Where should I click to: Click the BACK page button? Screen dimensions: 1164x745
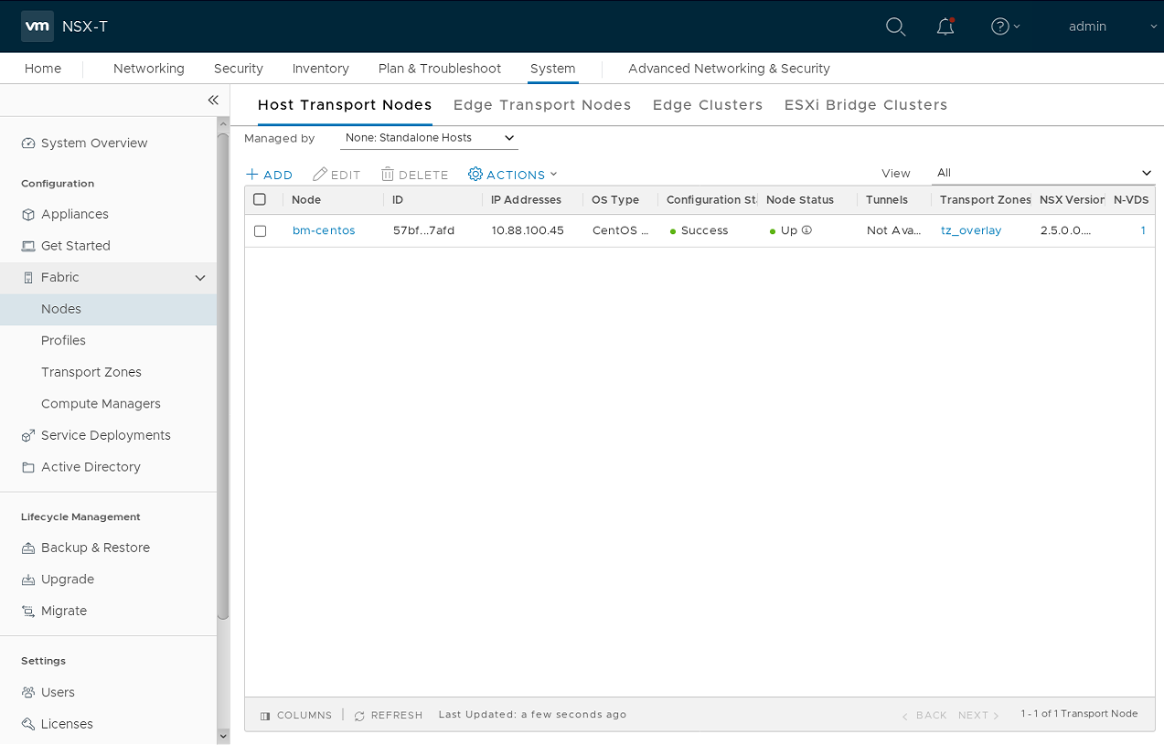click(925, 716)
